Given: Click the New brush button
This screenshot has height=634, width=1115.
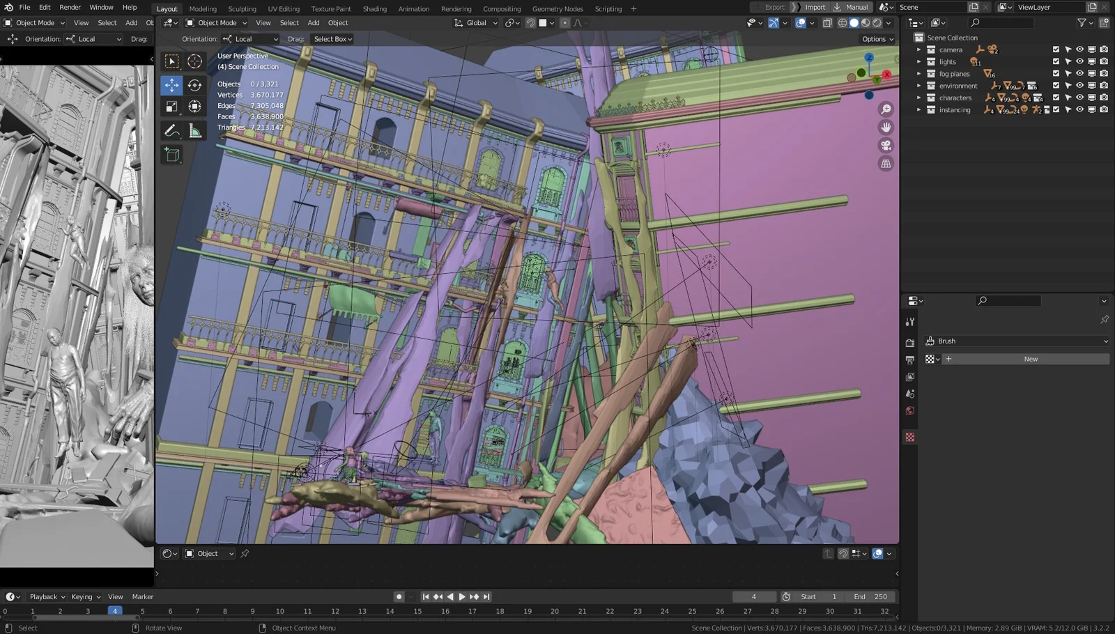Looking at the screenshot, I should point(1030,359).
